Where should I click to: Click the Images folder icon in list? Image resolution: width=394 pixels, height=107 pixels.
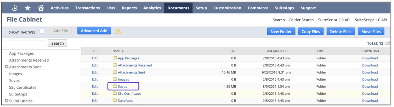[x=115, y=79]
